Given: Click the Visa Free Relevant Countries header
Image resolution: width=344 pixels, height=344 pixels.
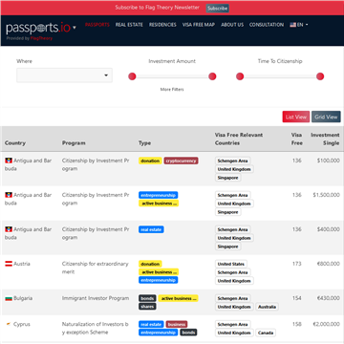Looking at the screenshot, I should click(239, 139).
